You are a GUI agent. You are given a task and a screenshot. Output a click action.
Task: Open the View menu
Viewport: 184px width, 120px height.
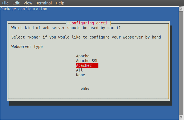click(x=28, y=3)
